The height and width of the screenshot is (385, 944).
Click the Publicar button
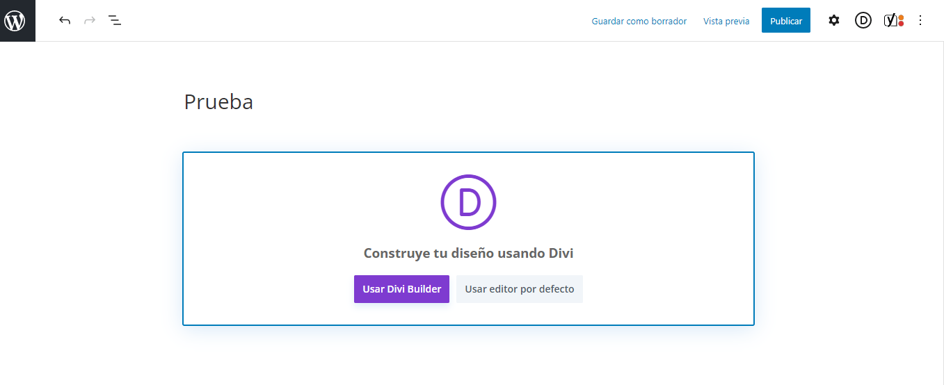[786, 21]
